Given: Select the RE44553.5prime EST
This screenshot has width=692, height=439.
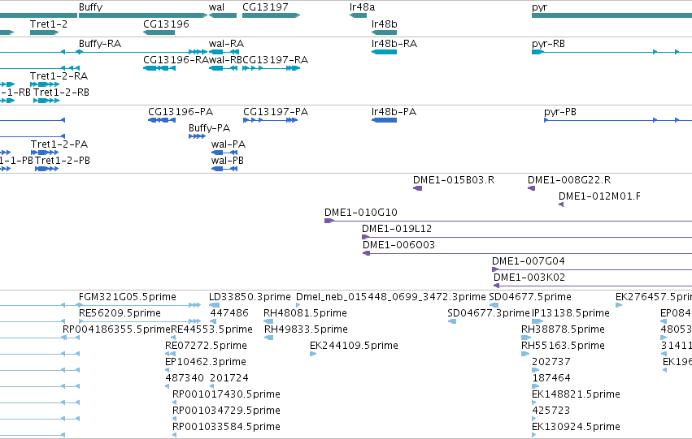Looking at the screenshot, I should coord(173,338).
